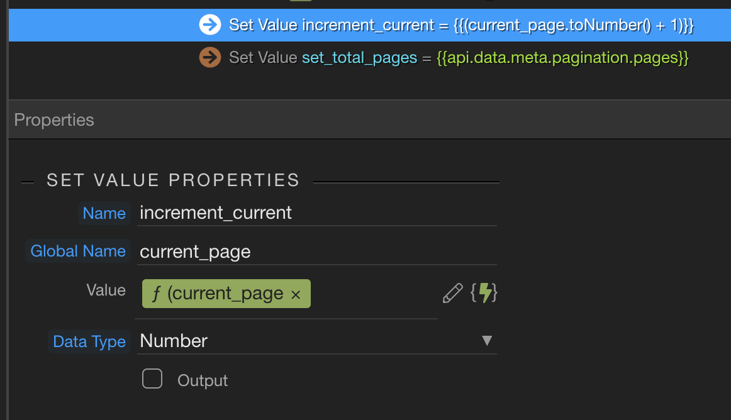Image resolution: width=731 pixels, height=420 pixels.
Task: Click the blue Name property label
Action: tap(104, 213)
